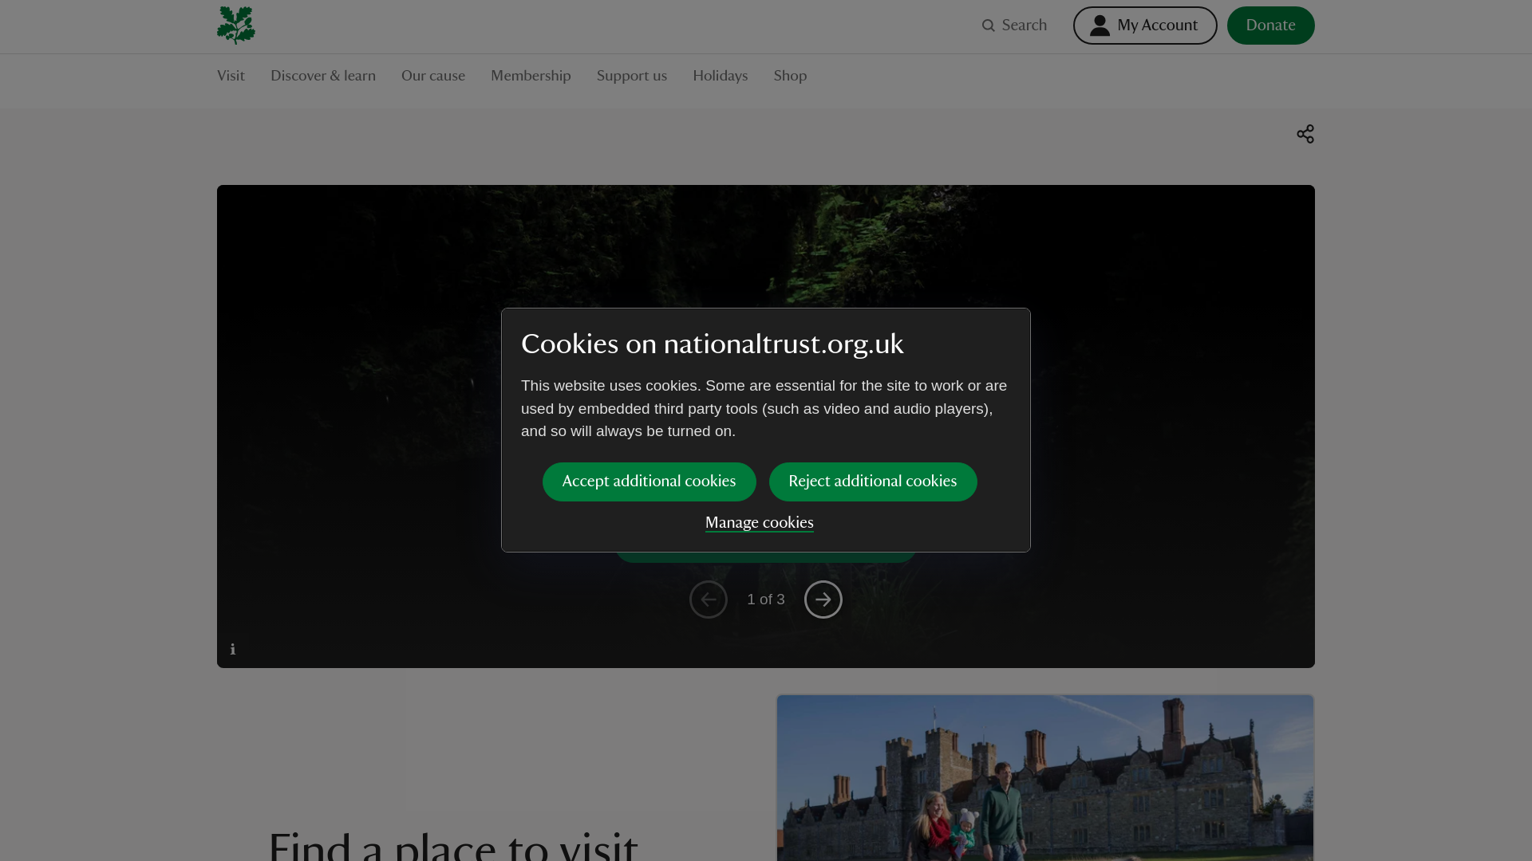Accept additional cookies
The width and height of the screenshot is (1532, 861).
[x=650, y=482]
